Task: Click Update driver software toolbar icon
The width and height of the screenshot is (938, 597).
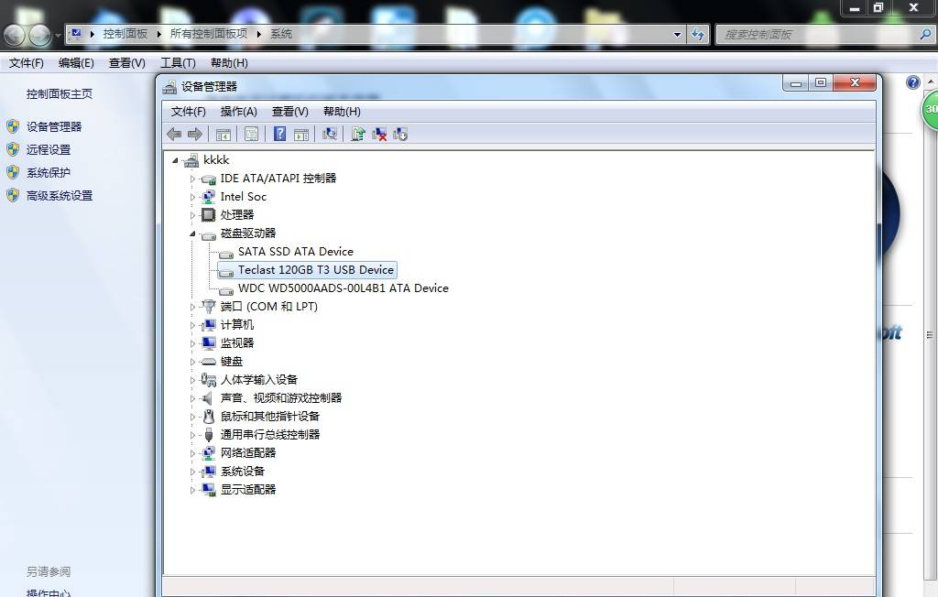Action: 358,134
